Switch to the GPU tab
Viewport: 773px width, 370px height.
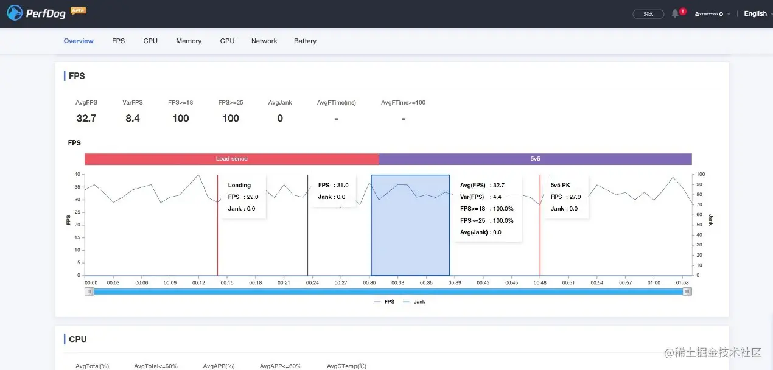227,41
